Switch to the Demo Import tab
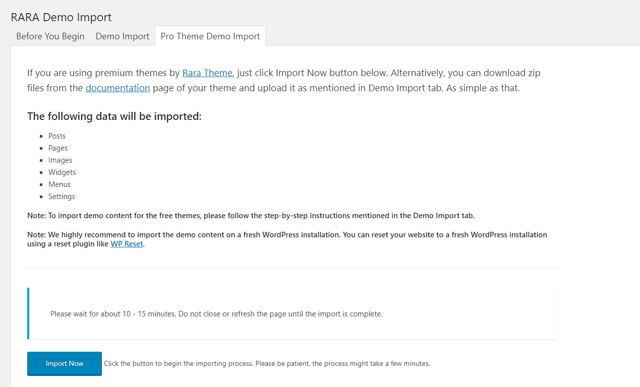This screenshot has width=640, height=387. click(x=123, y=36)
